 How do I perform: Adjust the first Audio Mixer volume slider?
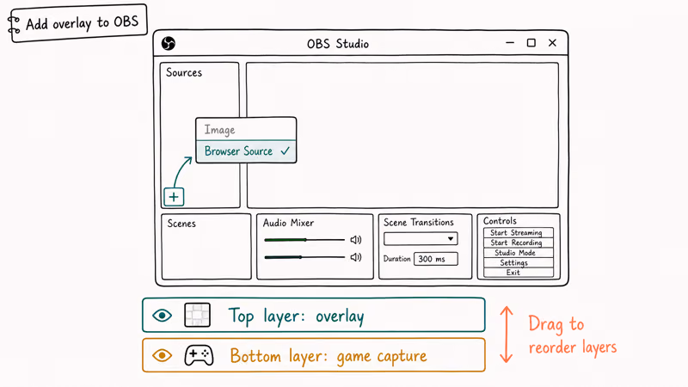point(304,240)
